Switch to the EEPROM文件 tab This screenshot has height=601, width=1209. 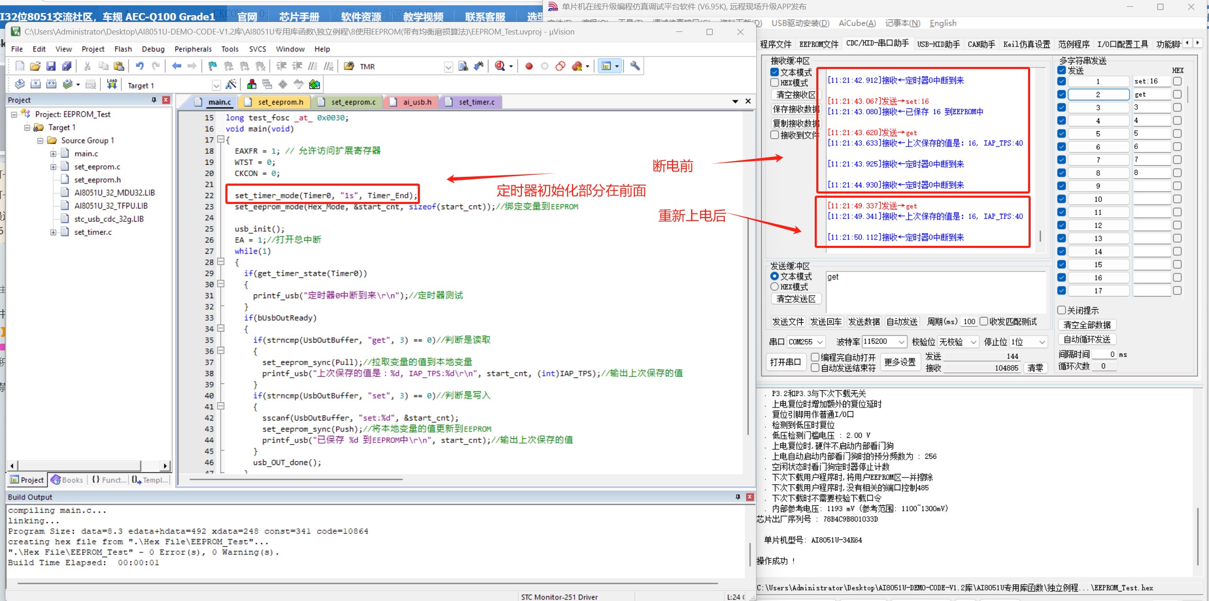point(818,44)
